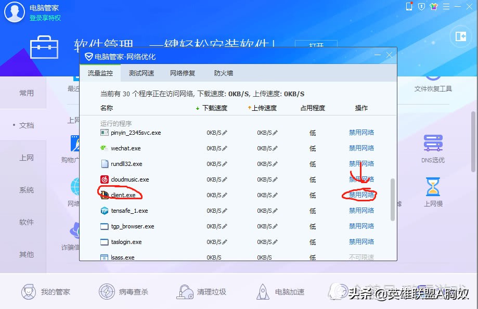The image size is (478, 309).
Task: Switch to the 防火墙 tab
Action: (x=223, y=73)
